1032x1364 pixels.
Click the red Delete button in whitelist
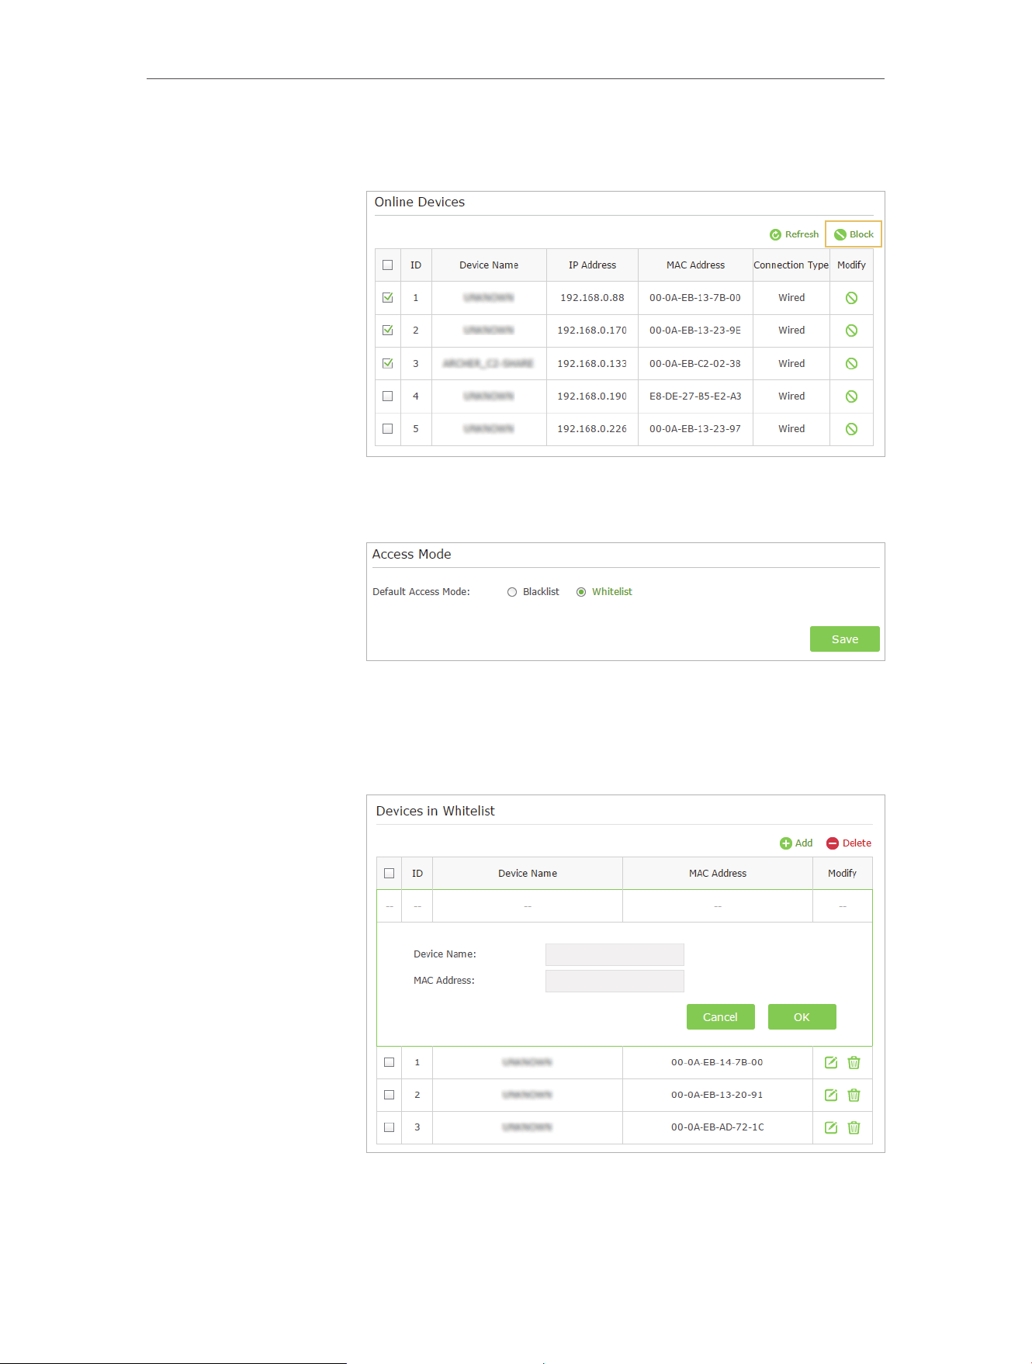(849, 843)
